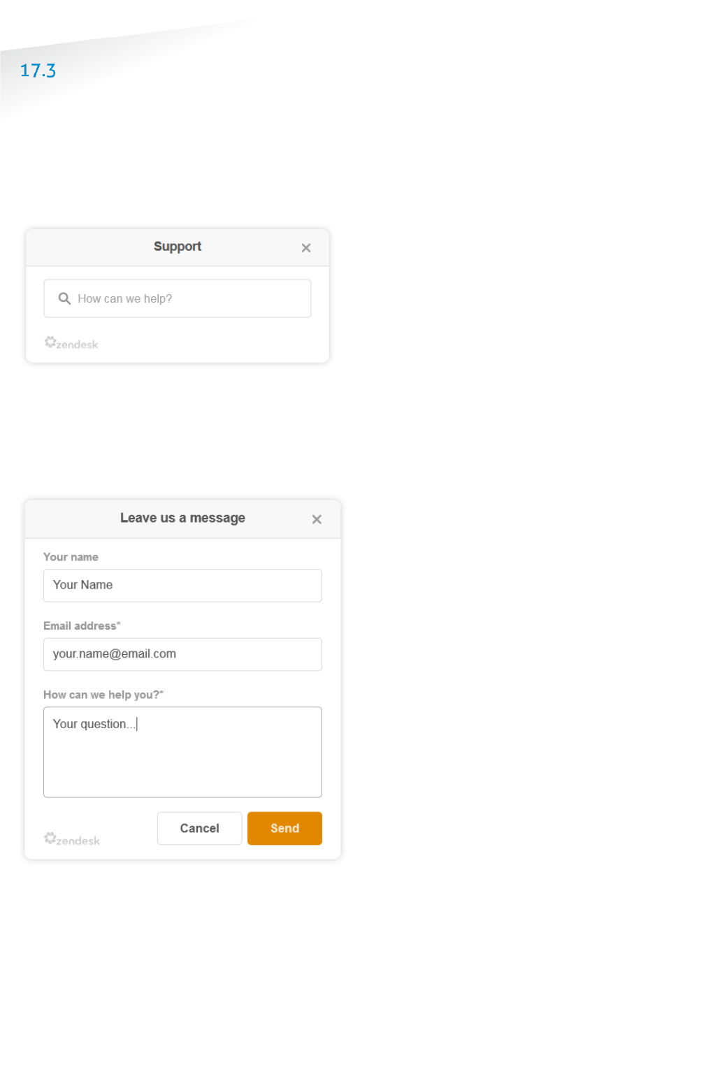Viewport: 701px width, 1079px height.
Task: Focus the email address input field
Action: point(182,654)
